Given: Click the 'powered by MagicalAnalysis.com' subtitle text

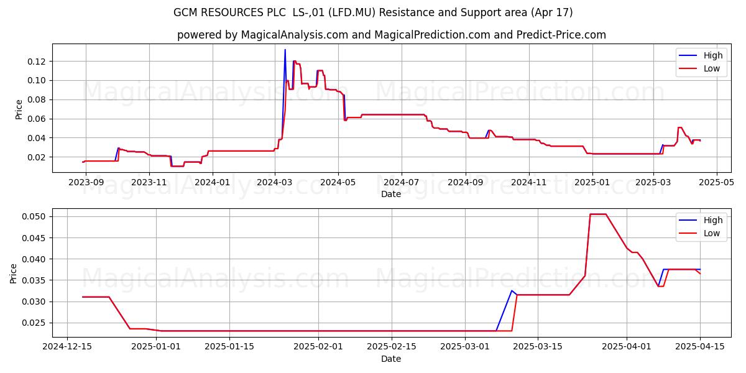Looking at the screenshot, I should (x=391, y=35).
